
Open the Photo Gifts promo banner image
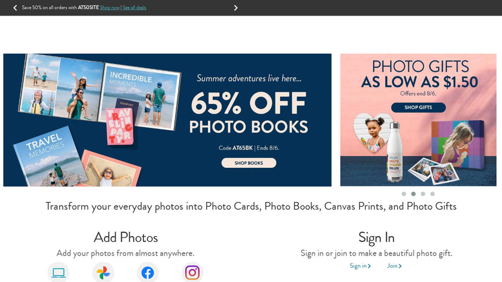(x=418, y=120)
